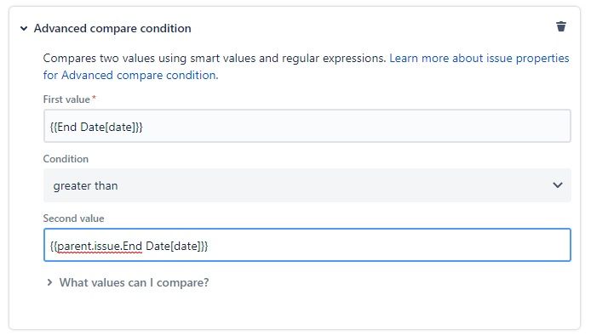Place cursor at end of Second value text
The width and height of the screenshot is (591, 335).
[209, 247]
